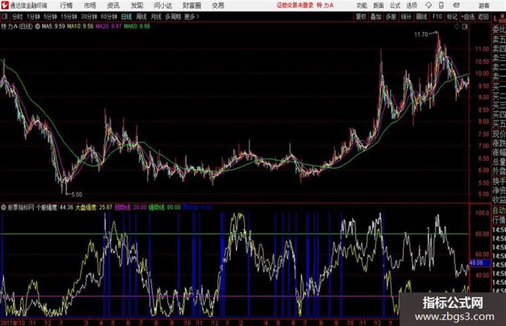The image size is (506, 326).
Task: Click the 11.70 high price marker
Action: (x=421, y=34)
